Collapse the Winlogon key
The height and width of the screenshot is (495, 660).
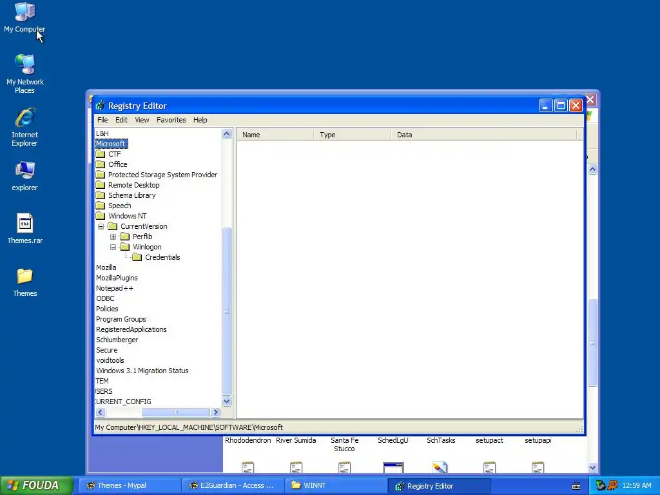click(x=113, y=247)
